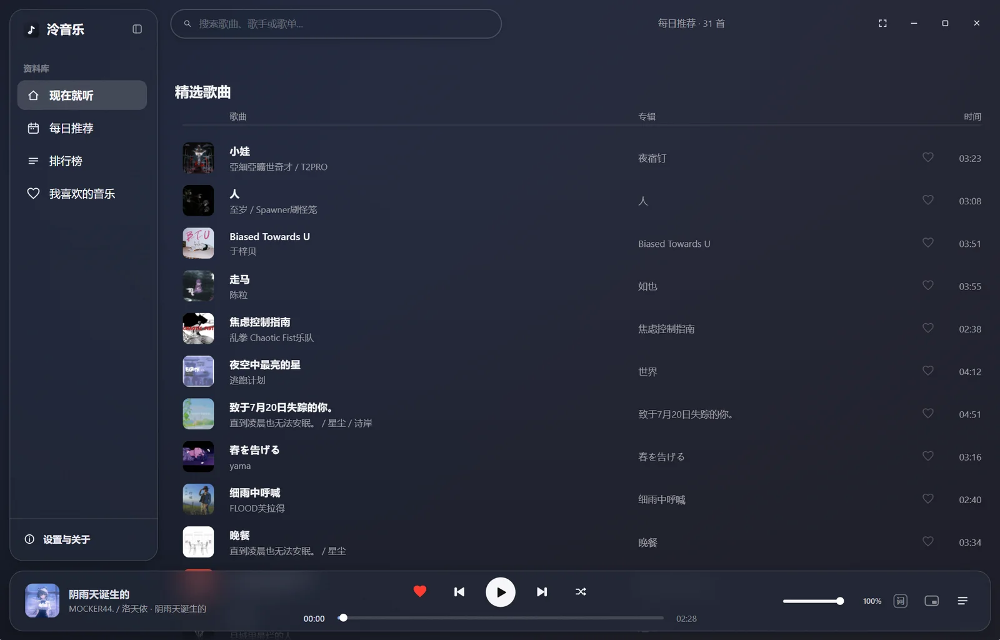
Task: Adjust the volume slider
Action: (814, 601)
